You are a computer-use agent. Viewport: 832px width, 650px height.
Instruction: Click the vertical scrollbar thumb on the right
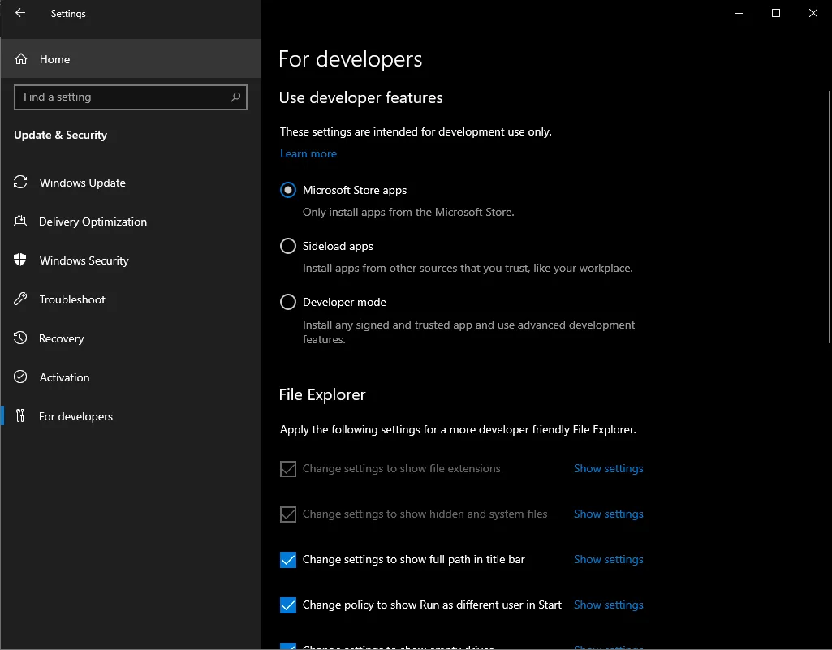[830, 217]
